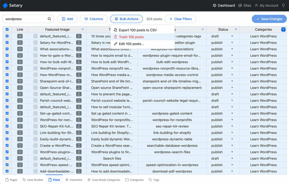The width and height of the screenshot is (289, 184).
Task: Open the Tags tab
Action: (154, 180)
